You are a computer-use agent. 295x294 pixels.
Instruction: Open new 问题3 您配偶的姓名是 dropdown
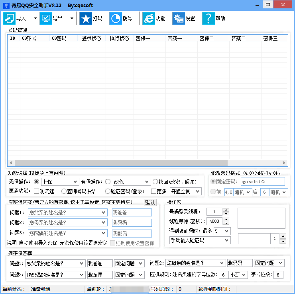55,275
